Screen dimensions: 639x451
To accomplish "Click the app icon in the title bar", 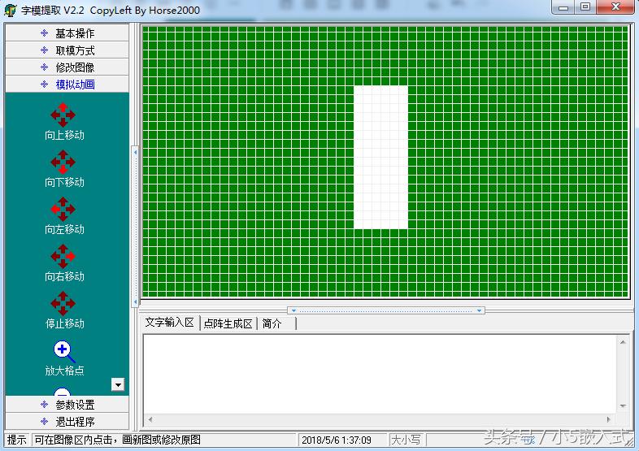I will coord(11,11).
